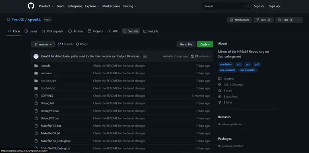309x153 pixels.
Task: Open the Product dropdown menu
Action: [x=46, y=6]
